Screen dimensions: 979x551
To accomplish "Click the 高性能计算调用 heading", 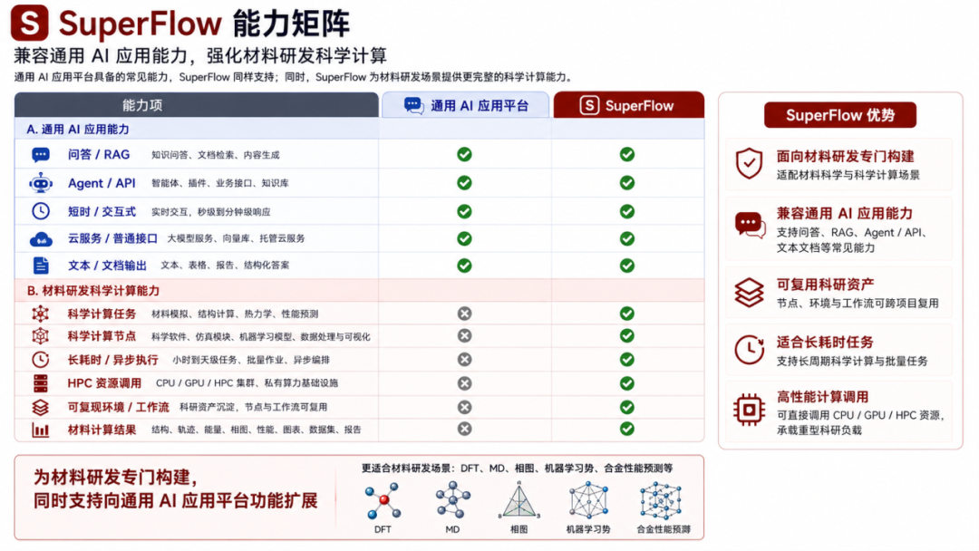I will click(822, 397).
